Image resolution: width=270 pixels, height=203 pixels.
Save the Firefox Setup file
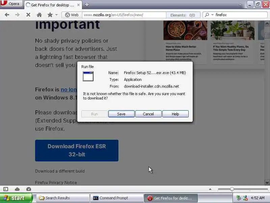click(121, 114)
